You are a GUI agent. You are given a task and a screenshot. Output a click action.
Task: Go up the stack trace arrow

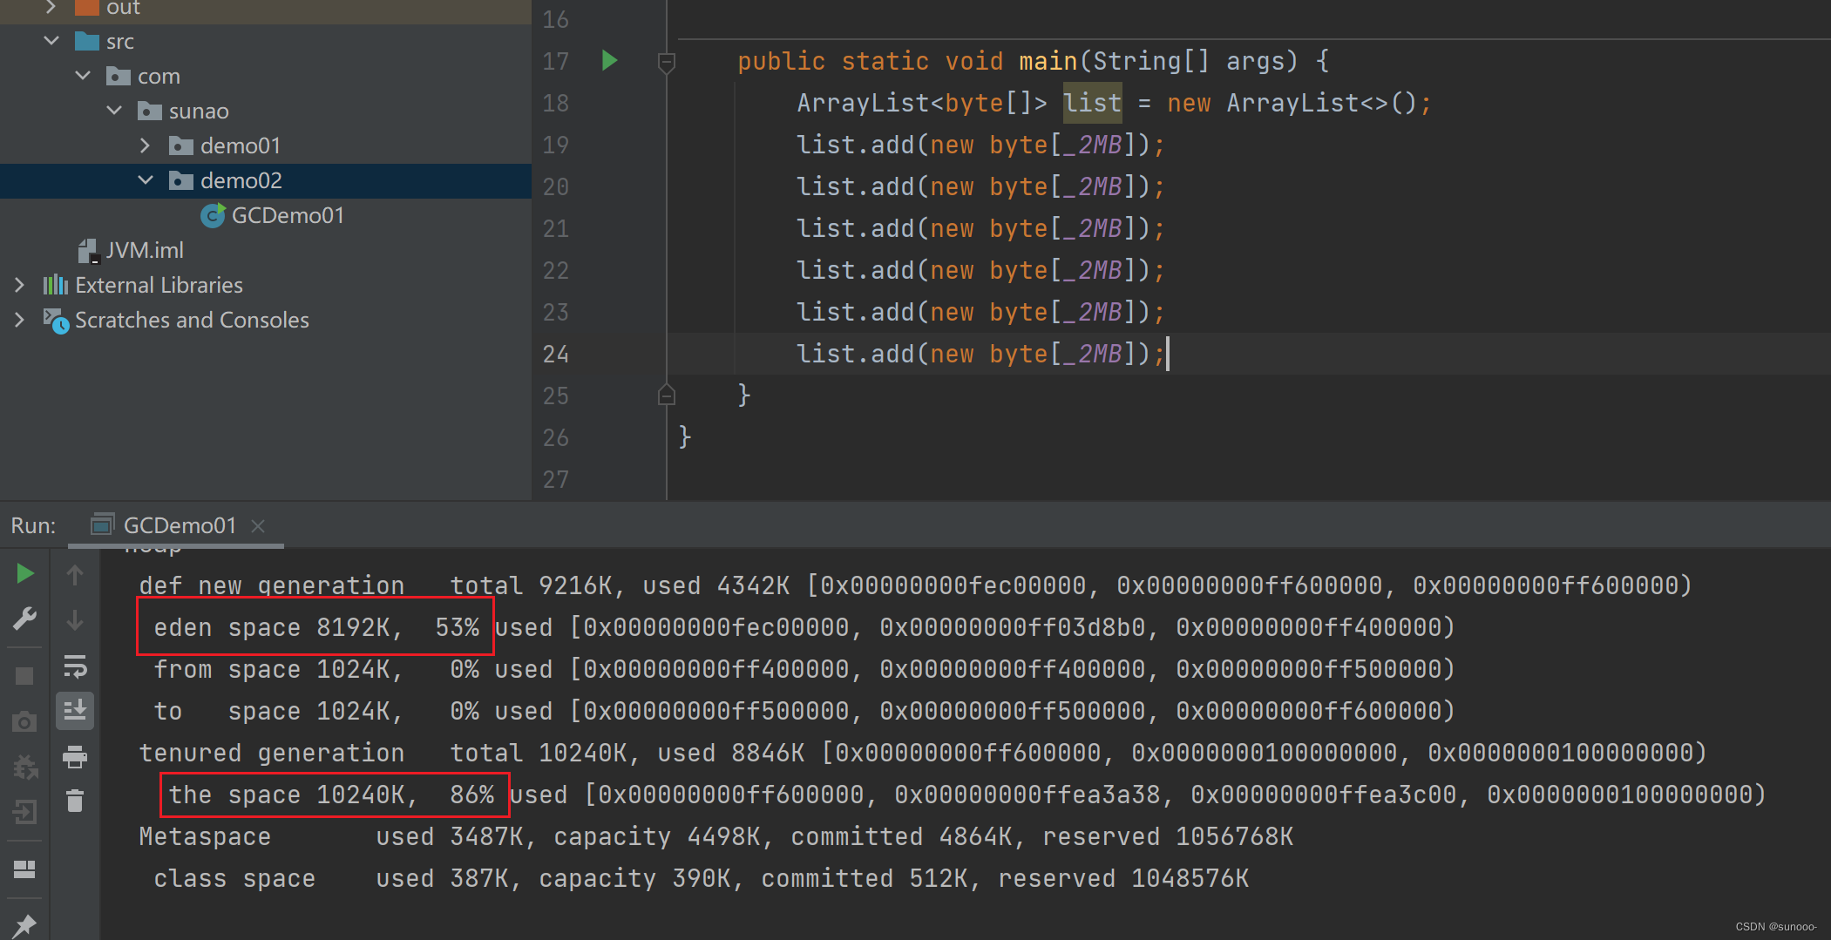click(x=75, y=574)
